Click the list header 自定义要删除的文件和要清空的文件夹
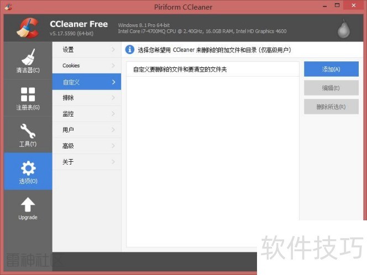Viewport: 367px width, 275px height. 213,69
